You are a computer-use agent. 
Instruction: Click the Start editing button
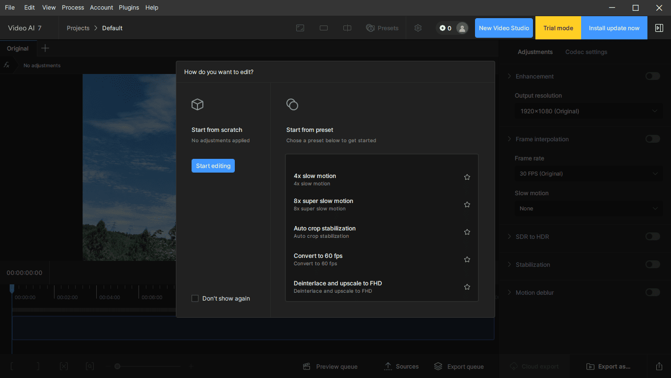(x=213, y=166)
